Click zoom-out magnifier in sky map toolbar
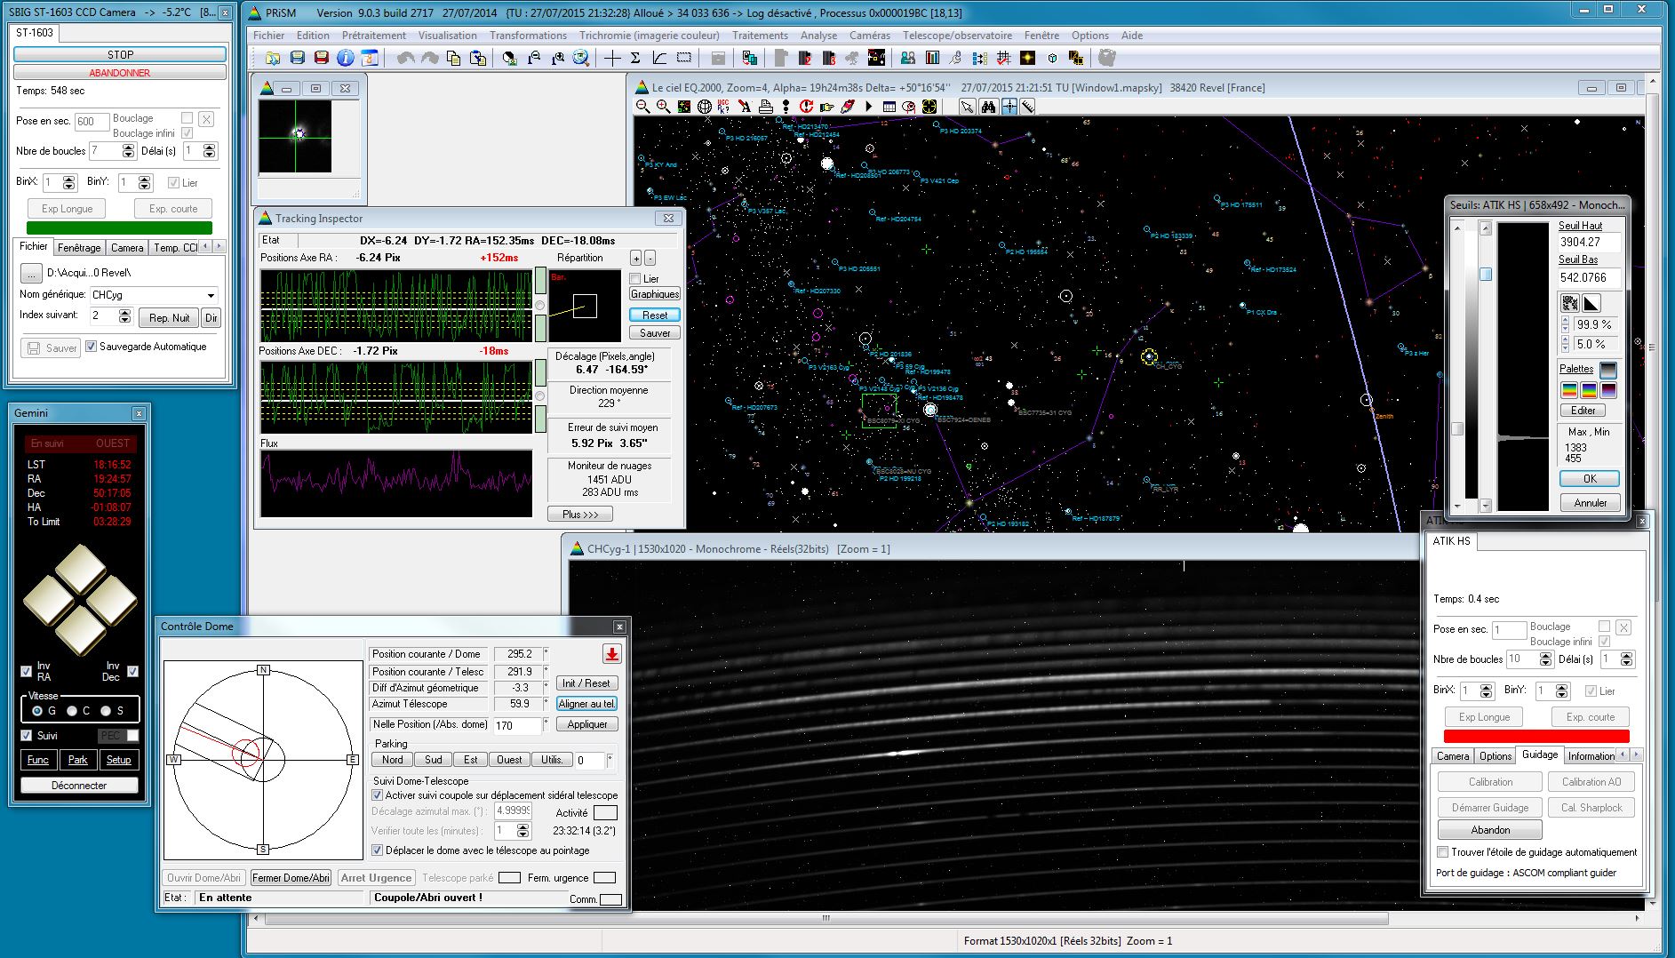 tap(643, 107)
